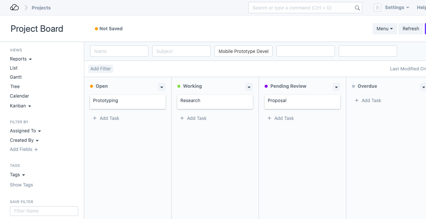426x219 pixels.
Task: Click the B user avatar icon
Action: click(377, 8)
